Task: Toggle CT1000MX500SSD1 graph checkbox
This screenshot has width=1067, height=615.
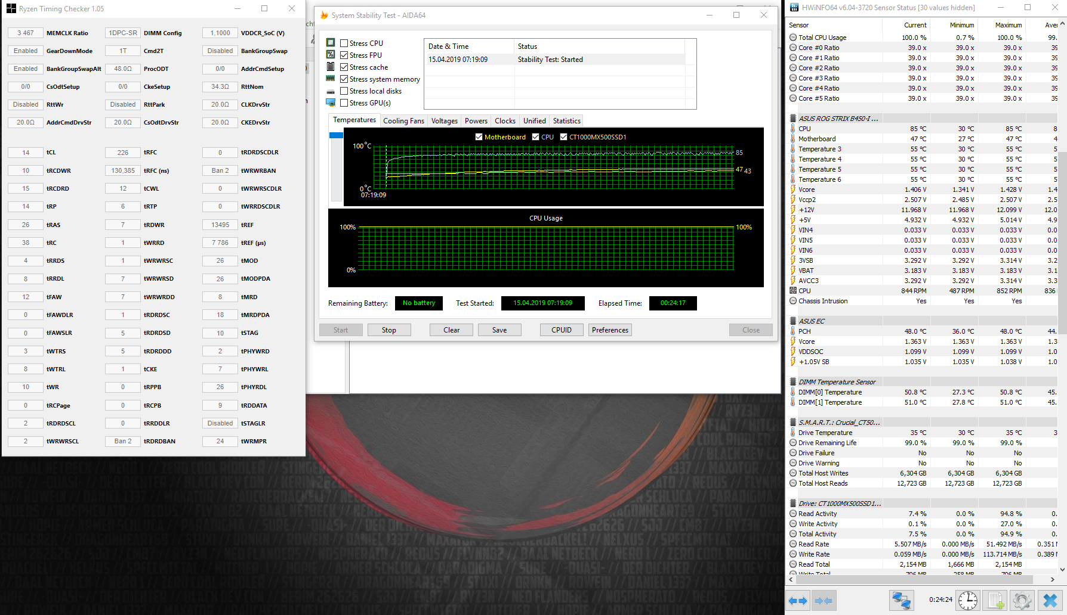Action: point(563,136)
